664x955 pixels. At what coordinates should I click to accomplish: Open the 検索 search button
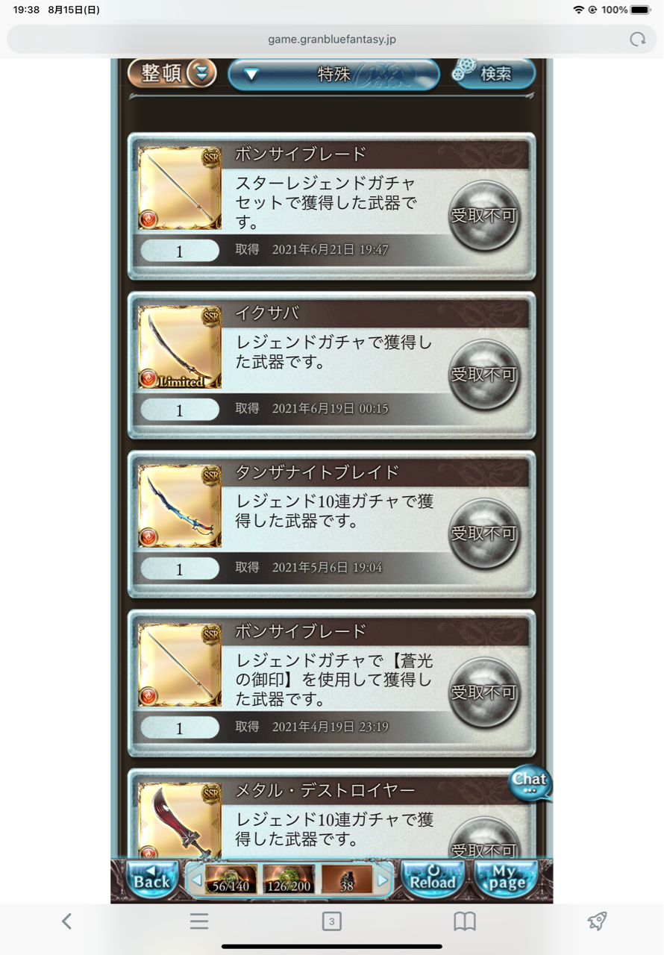point(493,73)
